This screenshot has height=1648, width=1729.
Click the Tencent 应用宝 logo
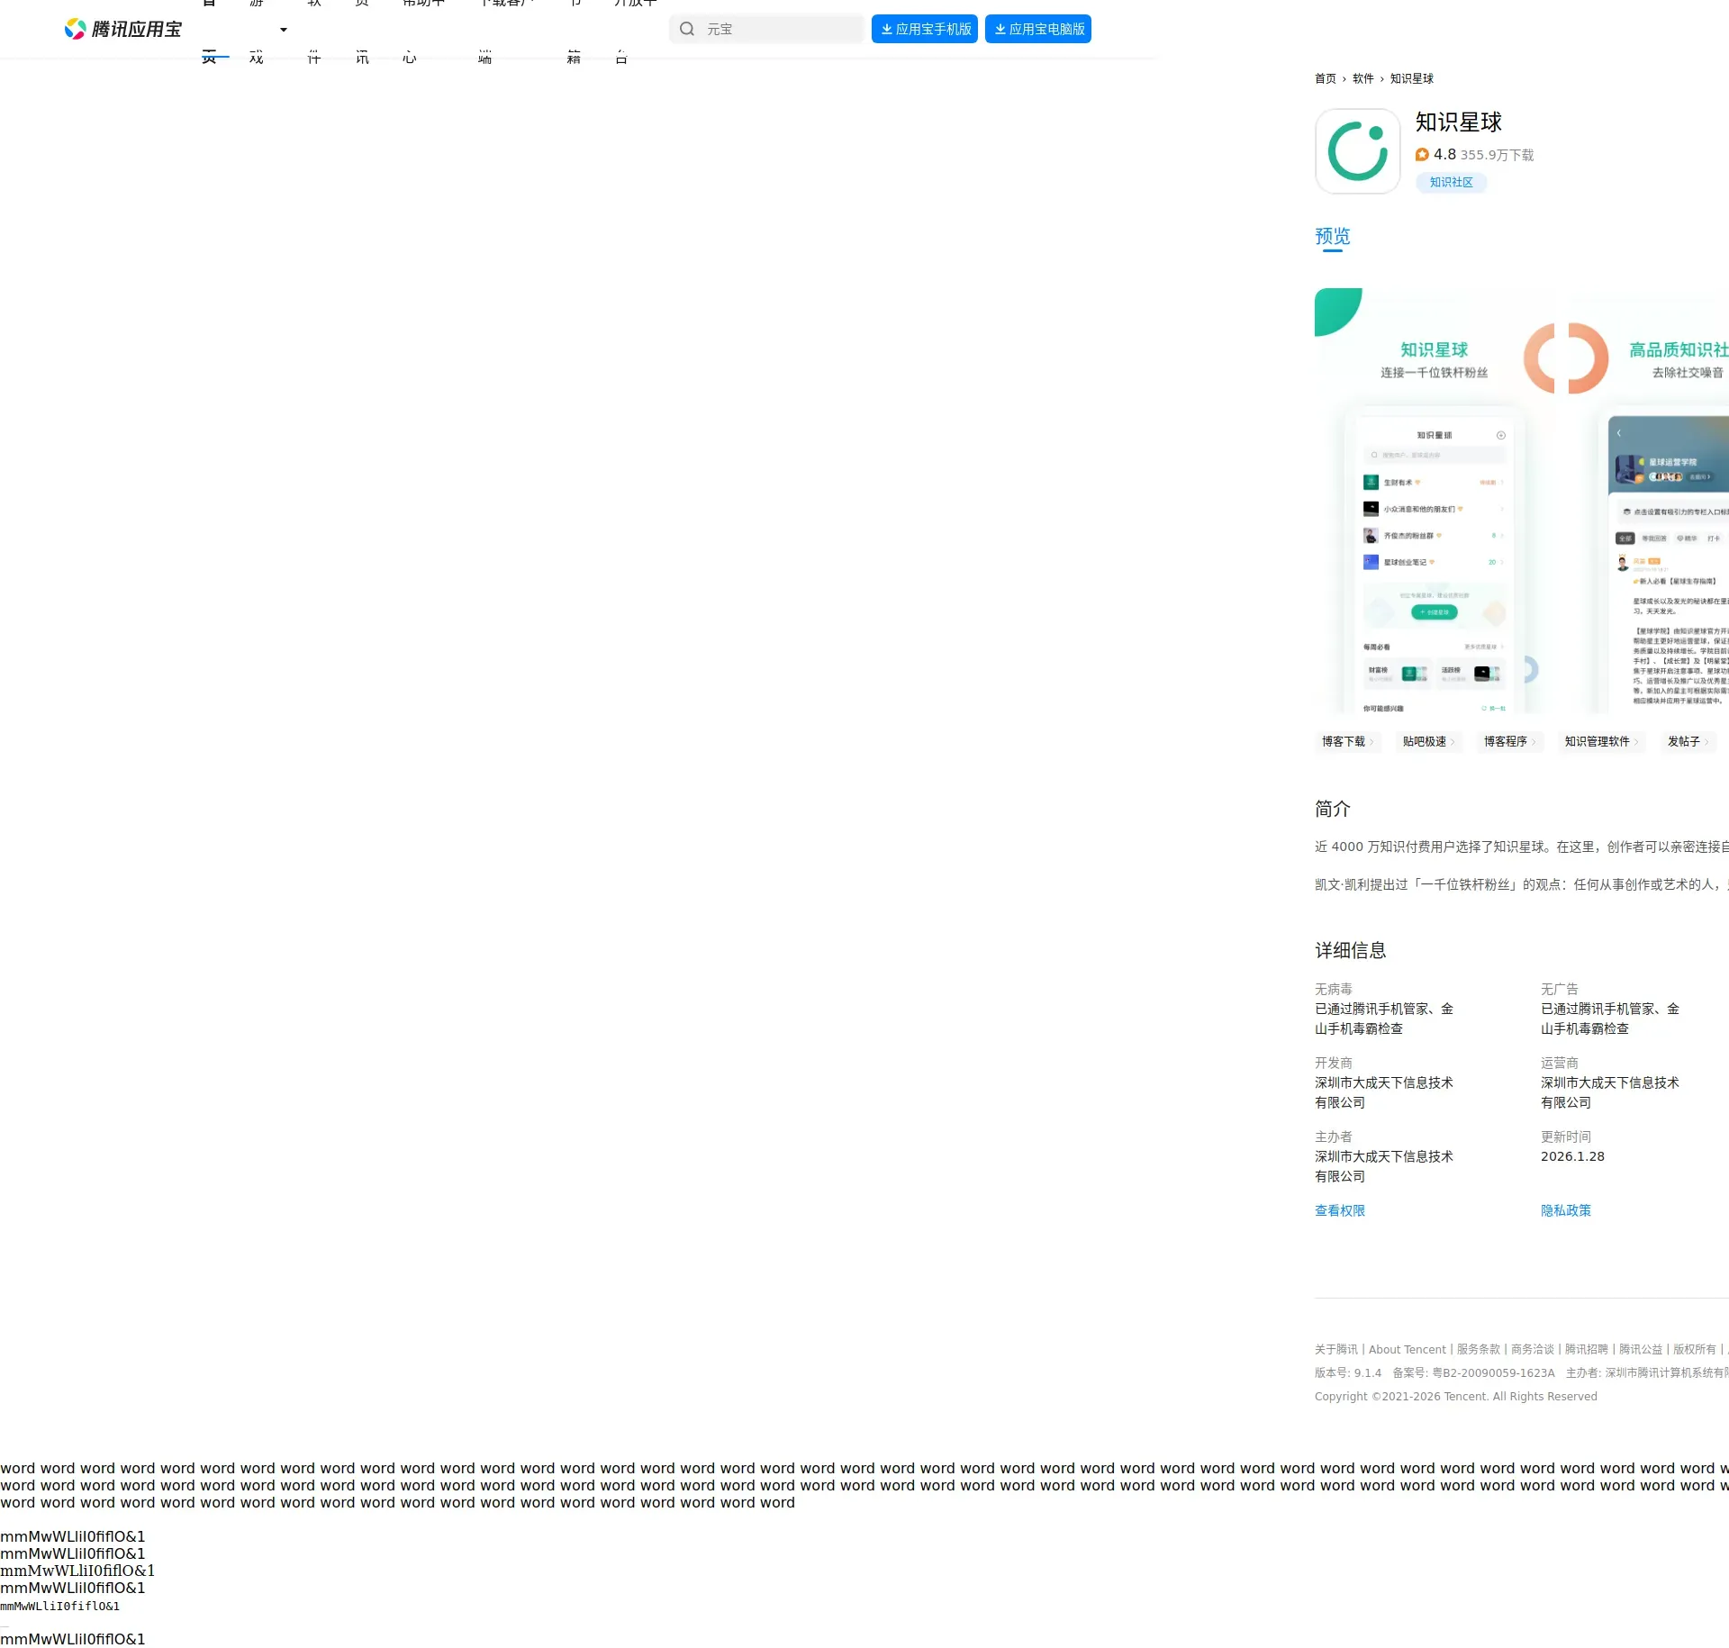click(122, 30)
